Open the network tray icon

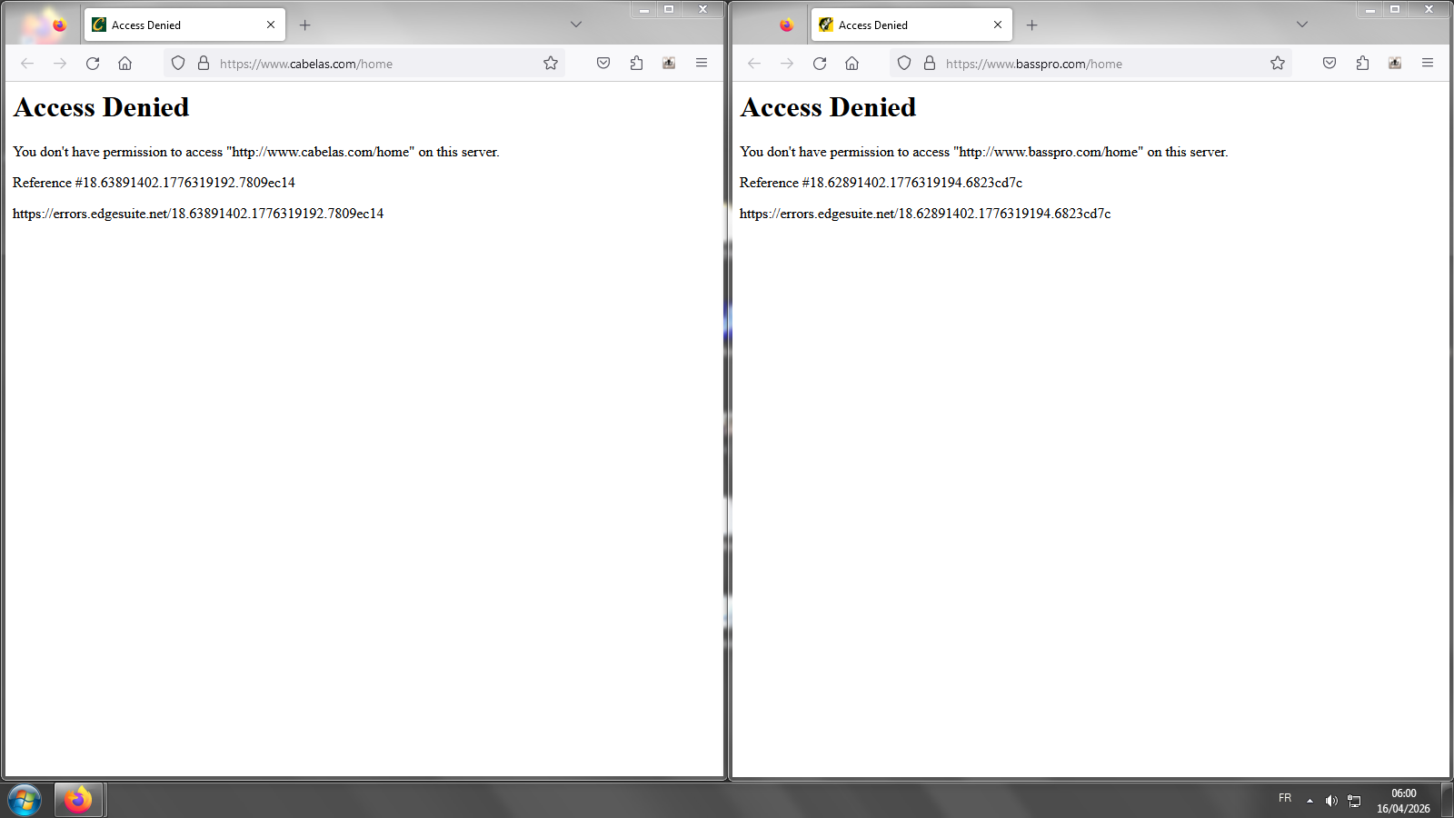click(x=1354, y=801)
